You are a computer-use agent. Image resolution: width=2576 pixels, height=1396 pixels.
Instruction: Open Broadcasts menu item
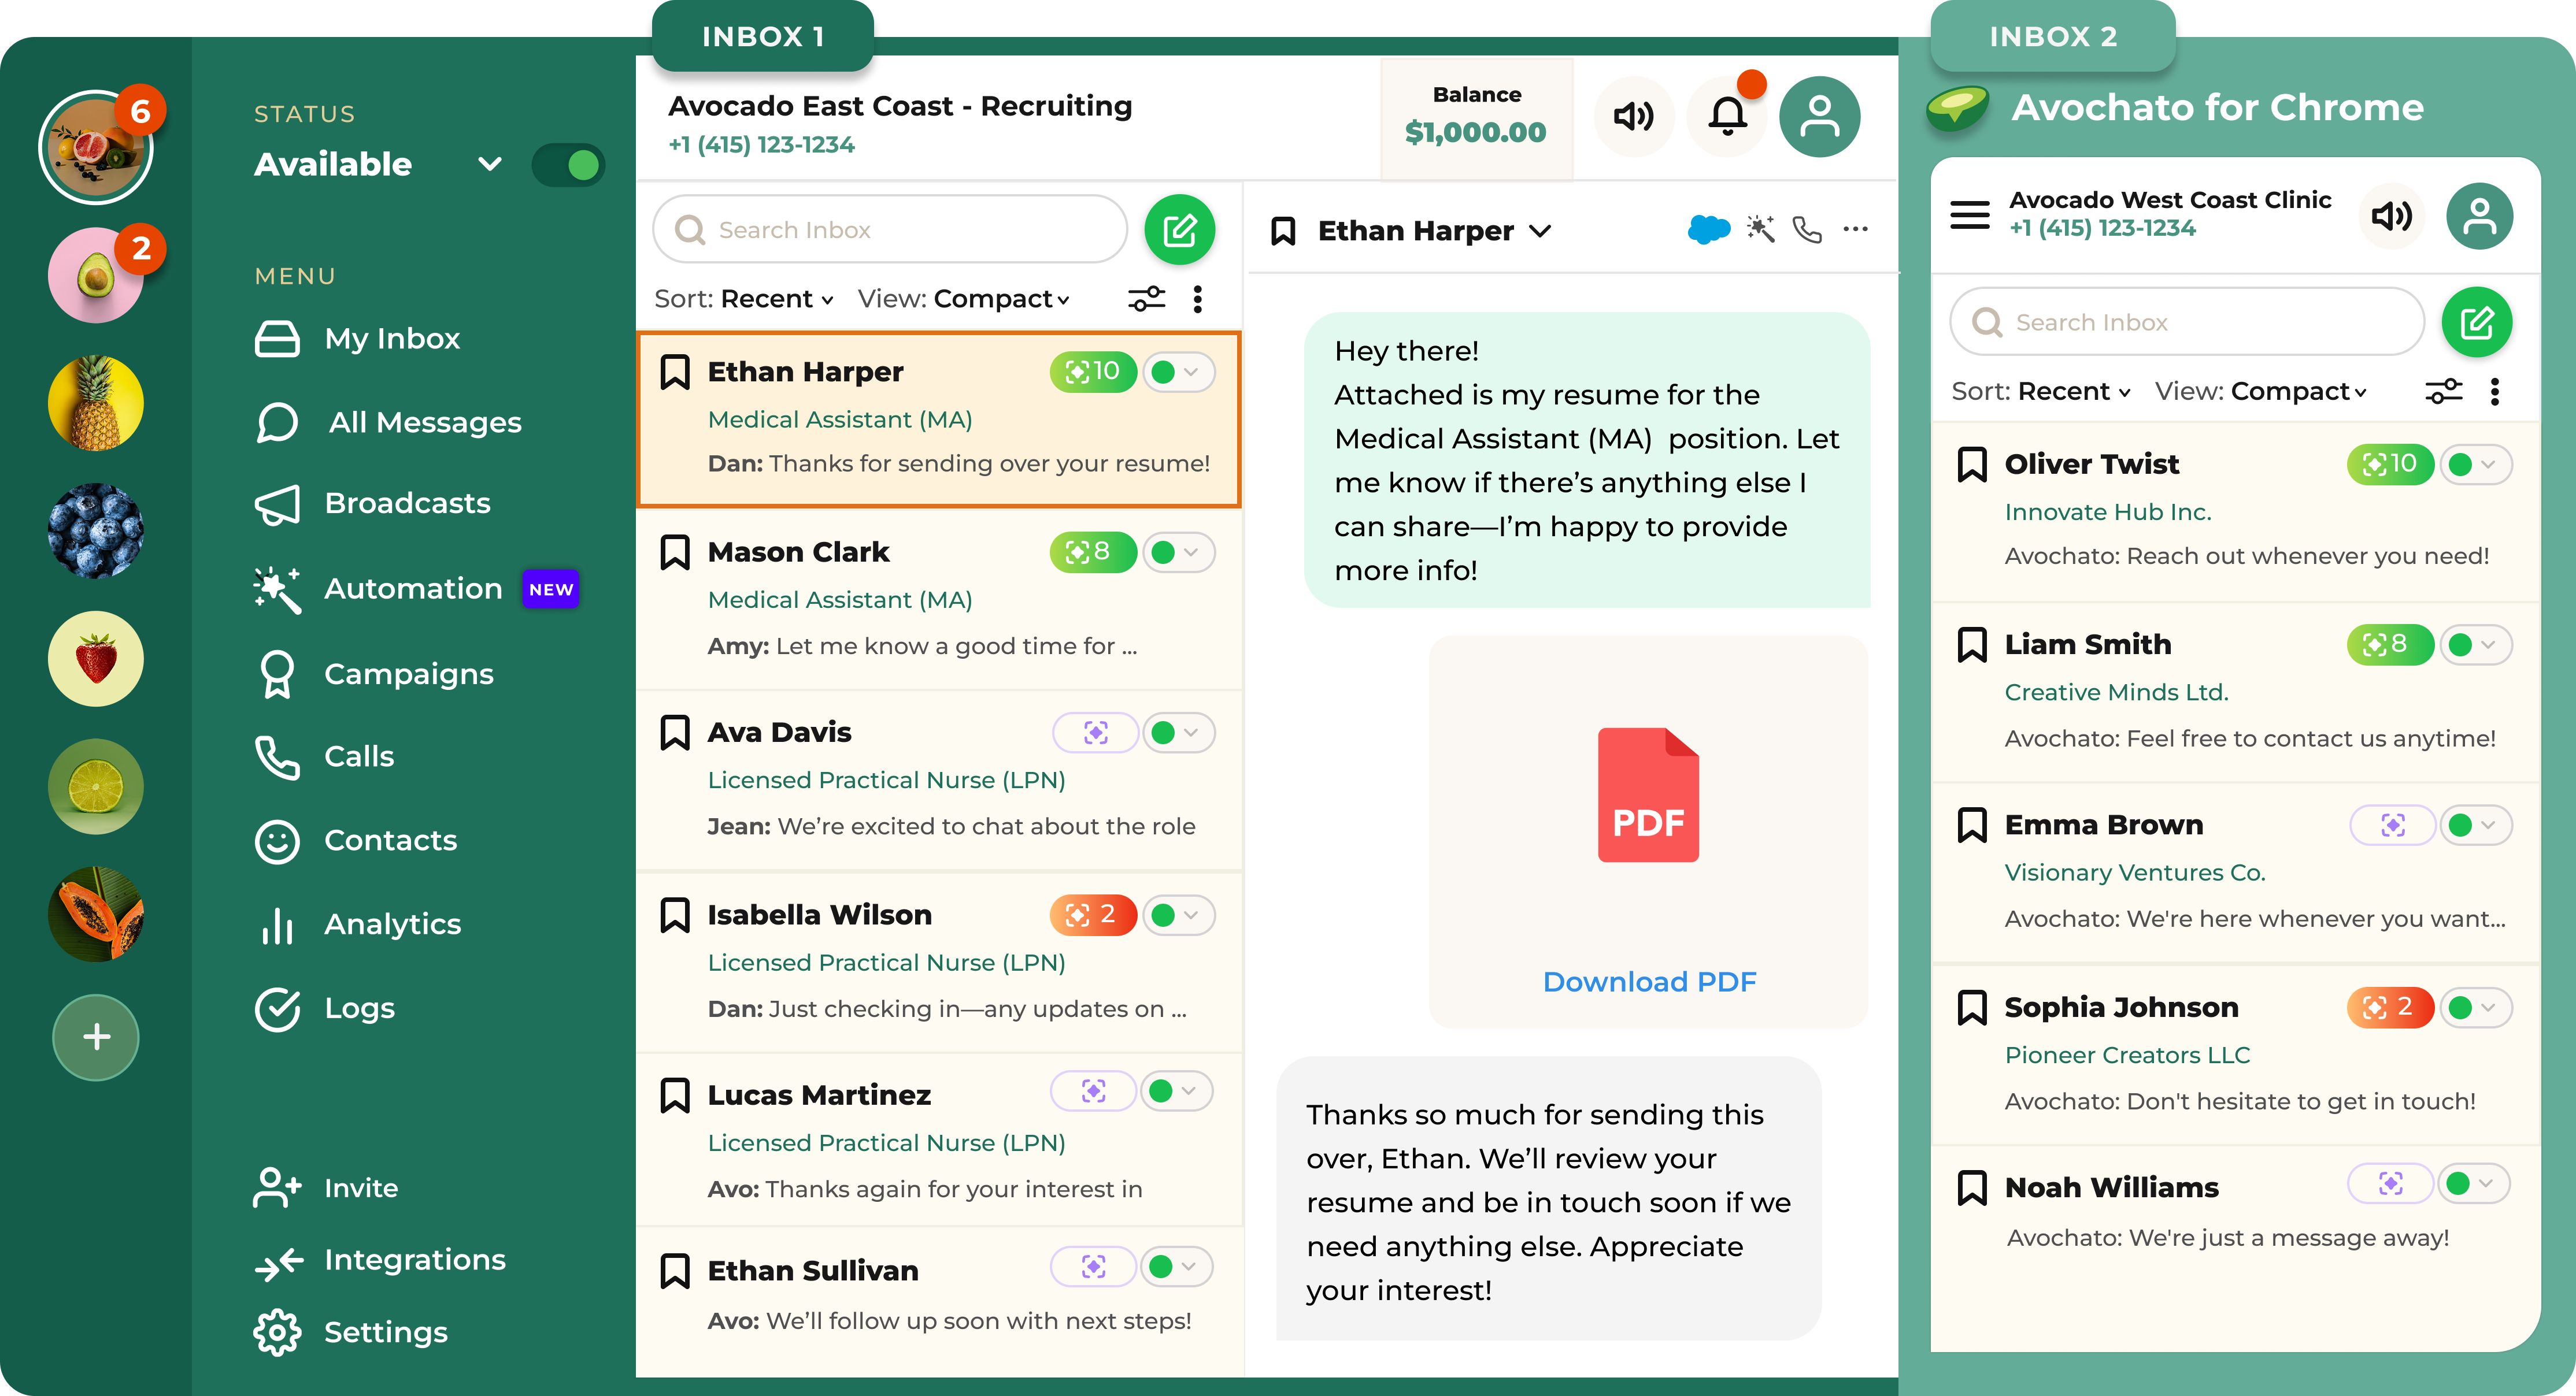372,504
